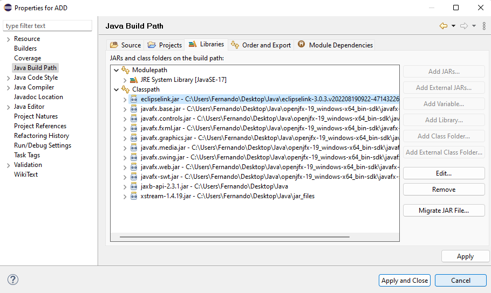Viewport: 491px width, 293px height.
Task: Expand JRE System Library [JavaSE-17]
Action: [x=125, y=80]
